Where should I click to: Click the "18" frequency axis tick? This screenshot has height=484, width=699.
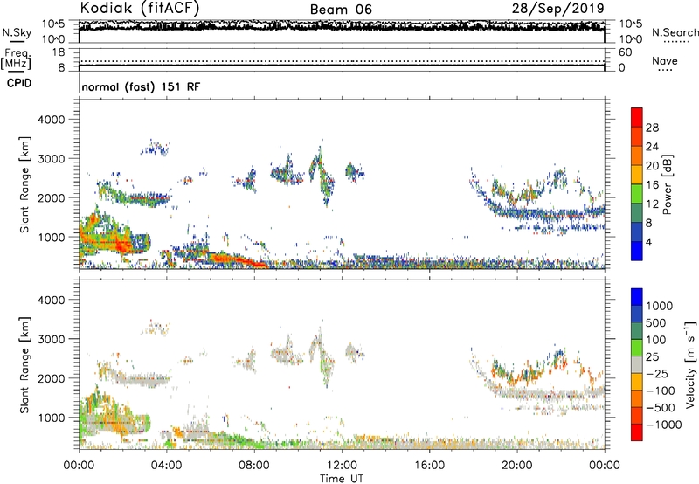(x=59, y=52)
